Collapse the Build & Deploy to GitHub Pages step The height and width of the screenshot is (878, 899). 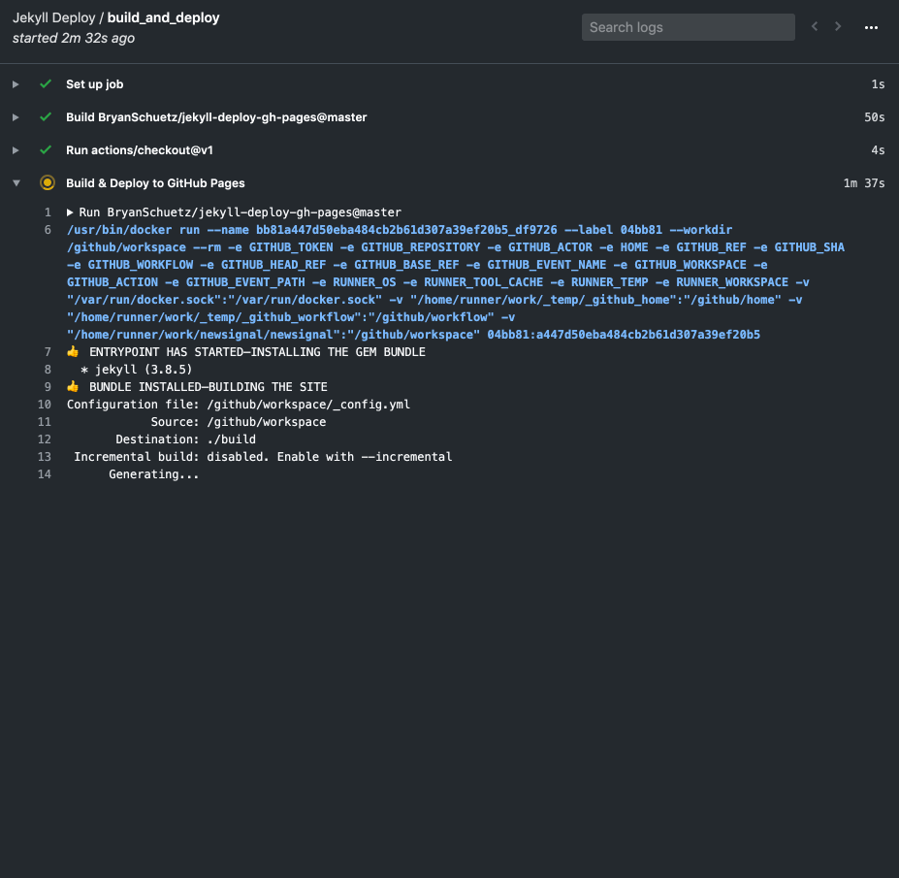point(16,182)
